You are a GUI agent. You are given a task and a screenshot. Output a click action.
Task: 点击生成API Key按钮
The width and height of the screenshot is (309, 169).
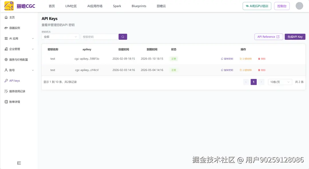pyautogui.click(x=295, y=37)
